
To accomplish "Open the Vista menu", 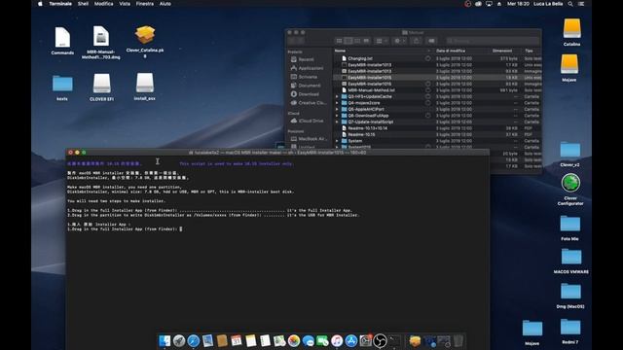I will coord(125,4).
